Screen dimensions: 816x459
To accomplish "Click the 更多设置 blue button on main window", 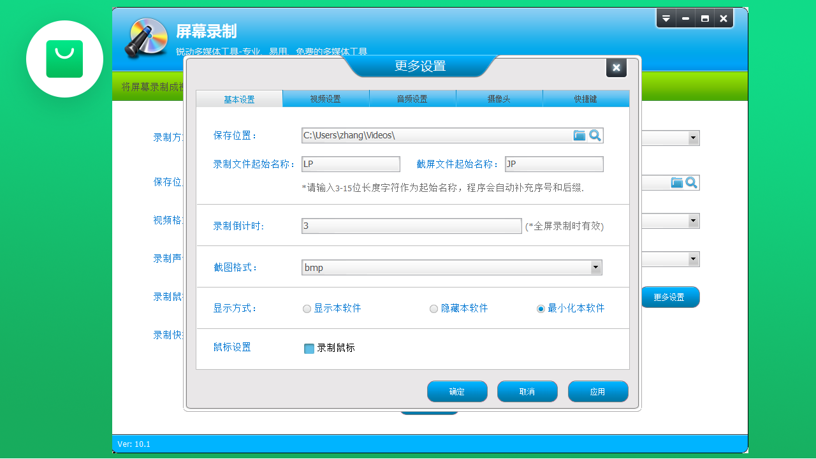I will pyautogui.click(x=670, y=296).
